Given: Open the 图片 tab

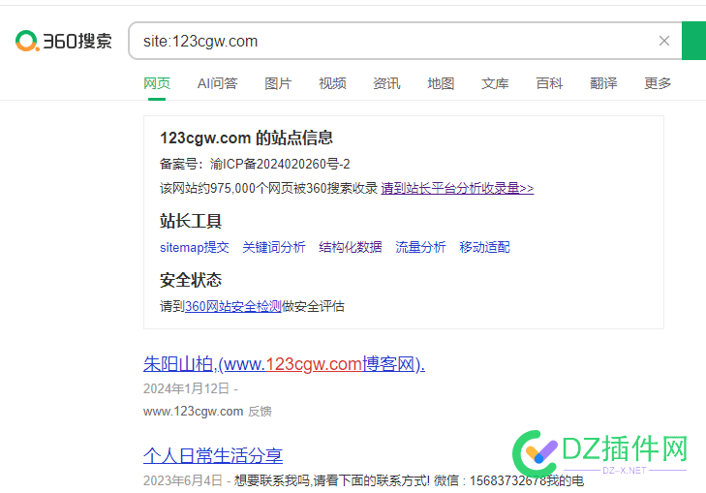Looking at the screenshot, I should 278,83.
